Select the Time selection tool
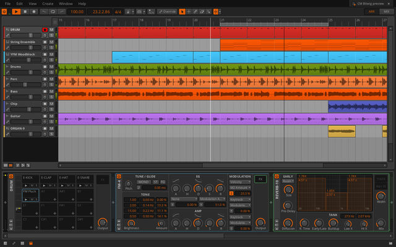The width and height of the screenshot is (396, 247). coord(189,12)
